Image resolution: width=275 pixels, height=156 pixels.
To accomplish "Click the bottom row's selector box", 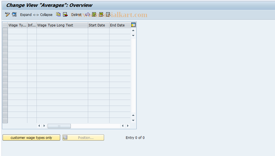I will tap(5, 120).
